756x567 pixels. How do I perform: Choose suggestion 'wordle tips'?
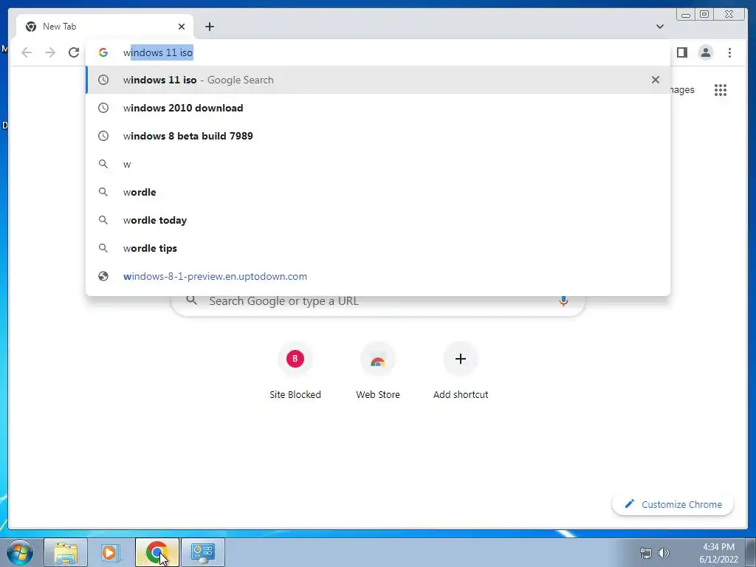click(378, 248)
